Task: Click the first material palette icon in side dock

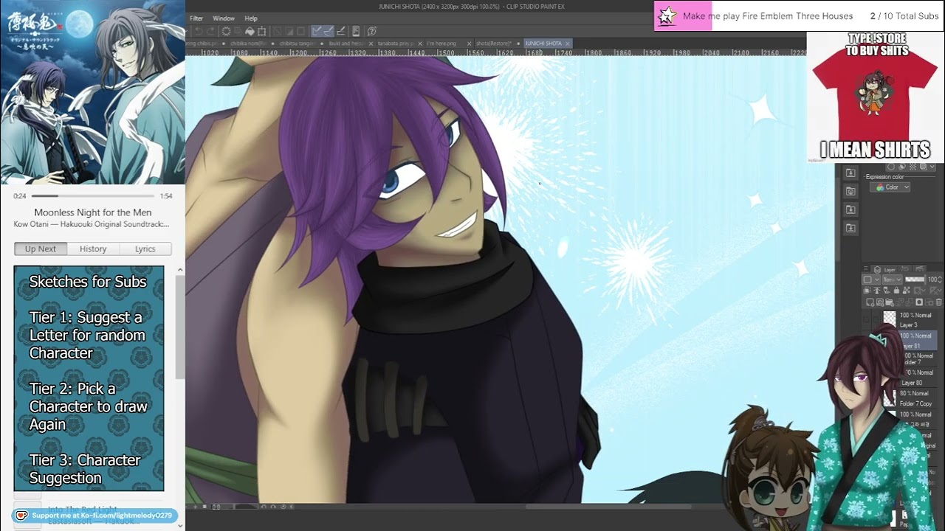Action: click(850, 173)
